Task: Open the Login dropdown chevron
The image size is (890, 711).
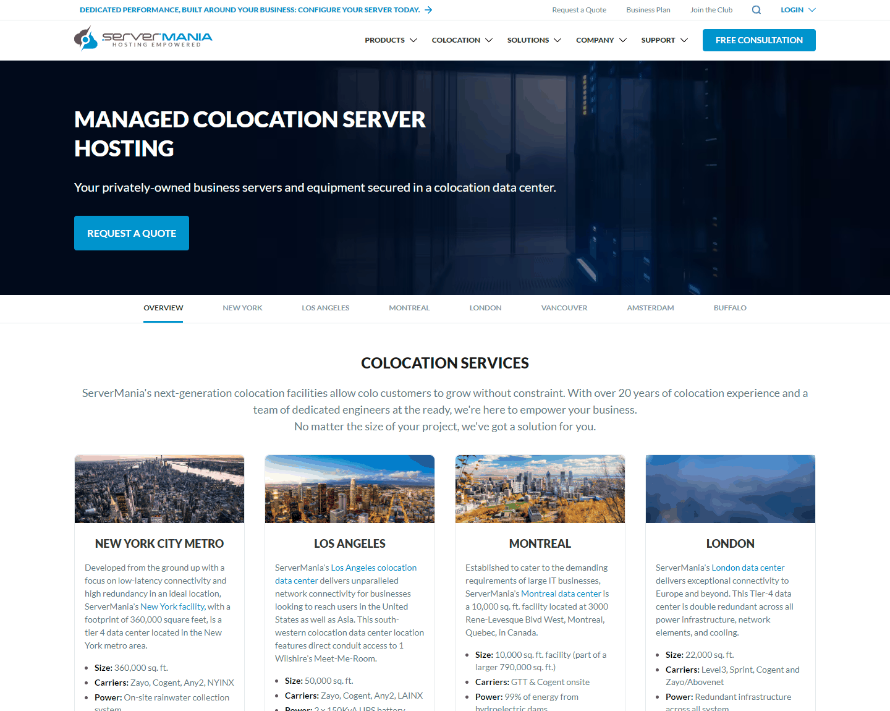Action: click(x=812, y=10)
